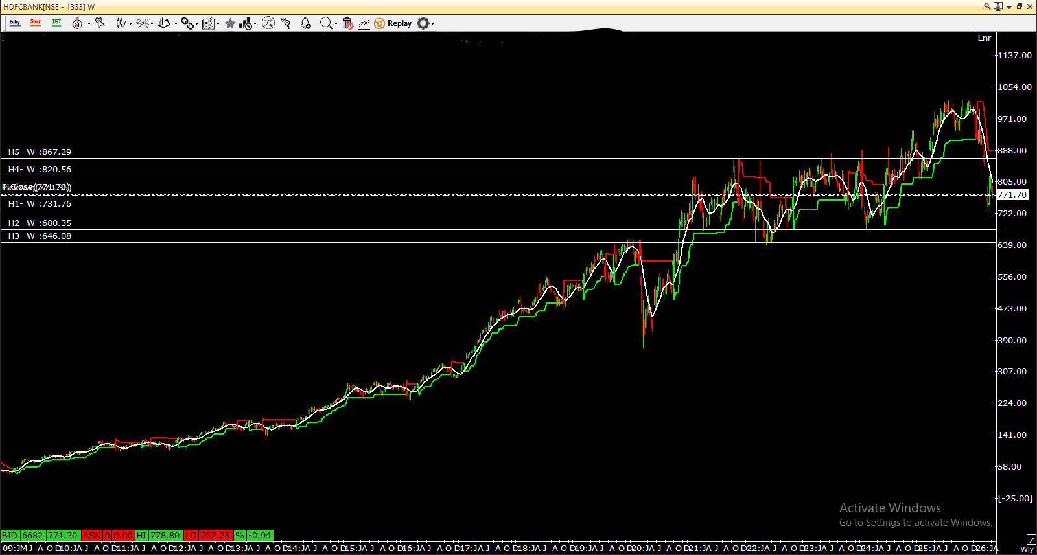Expand the bar chart clock dropdown arrow
This screenshot has height=555, width=1037.
click(255, 24)
